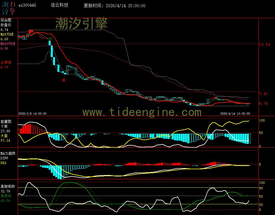Click the green 速度线 legend label

pyautogui.click(x=6, y=196)
